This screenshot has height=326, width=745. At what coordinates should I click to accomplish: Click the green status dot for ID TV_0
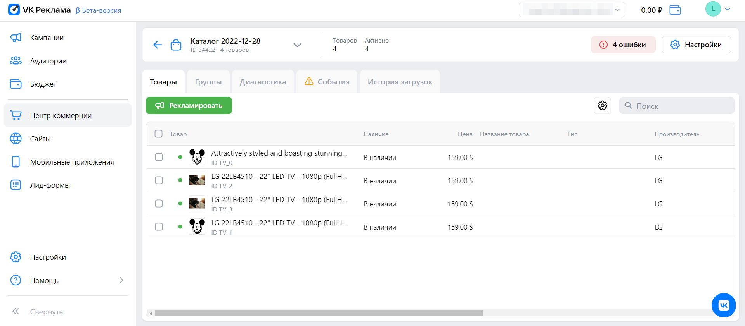tap(180, 157)
